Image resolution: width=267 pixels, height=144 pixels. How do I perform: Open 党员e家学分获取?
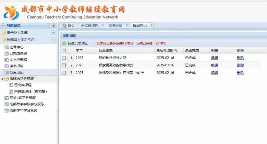point(23,98)
